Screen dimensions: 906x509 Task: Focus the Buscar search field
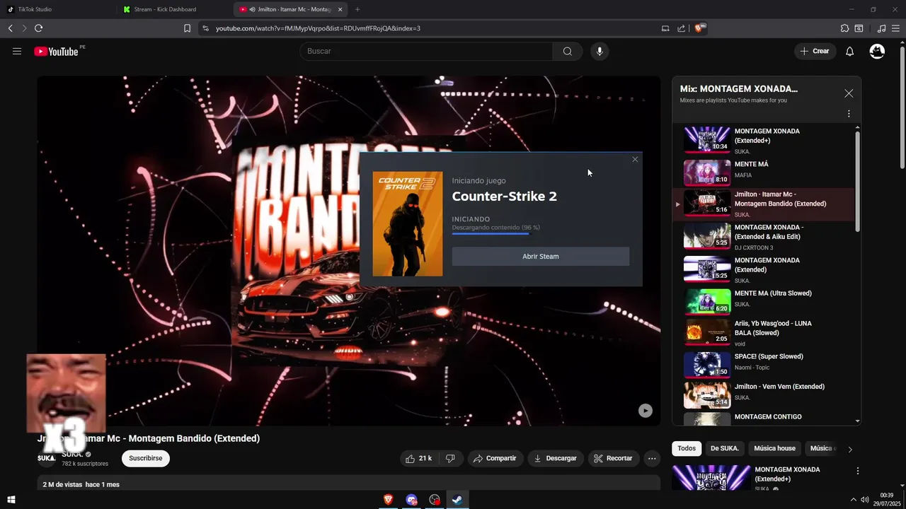click(426, 51)
